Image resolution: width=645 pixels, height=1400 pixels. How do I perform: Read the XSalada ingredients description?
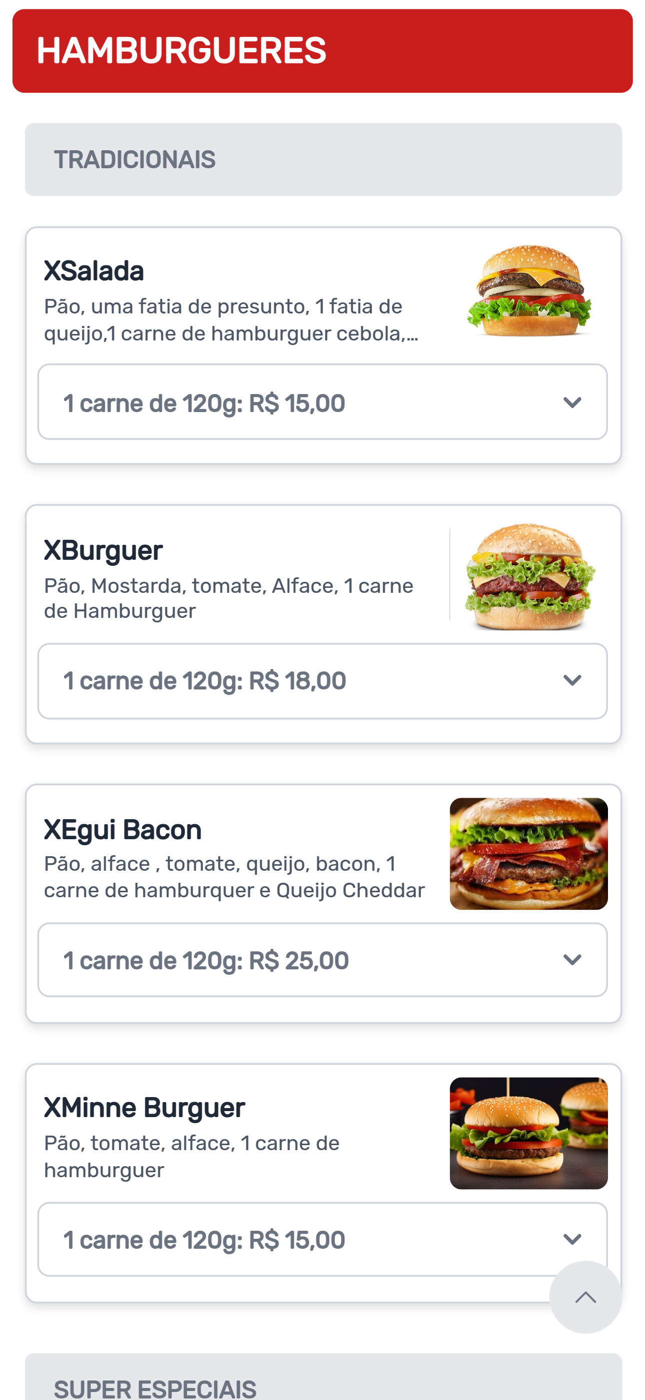[x=230, y=320]
